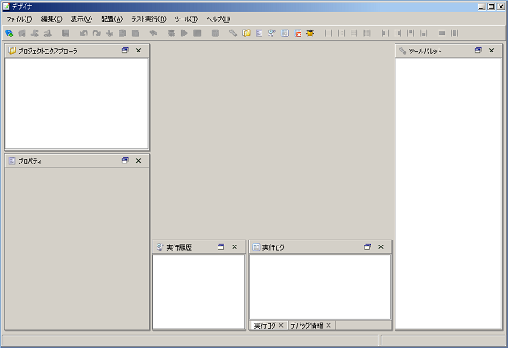508x348 pixels.
Task: Click the graduation cap icon in toolbar
Action: 311,33
